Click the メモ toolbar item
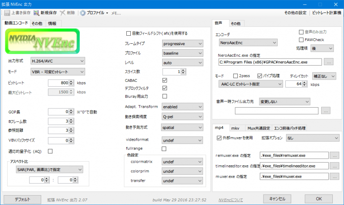The image size is (344, 205). point(116,13)
